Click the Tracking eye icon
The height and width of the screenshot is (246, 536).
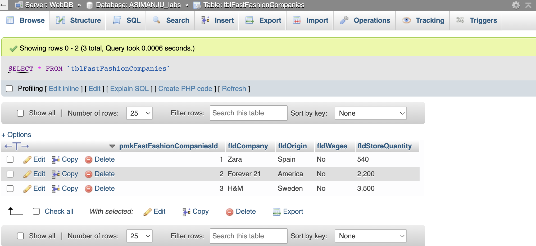click(x=406, y=20)
